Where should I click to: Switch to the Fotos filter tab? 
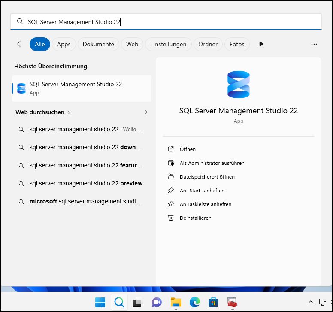[237, 44]
